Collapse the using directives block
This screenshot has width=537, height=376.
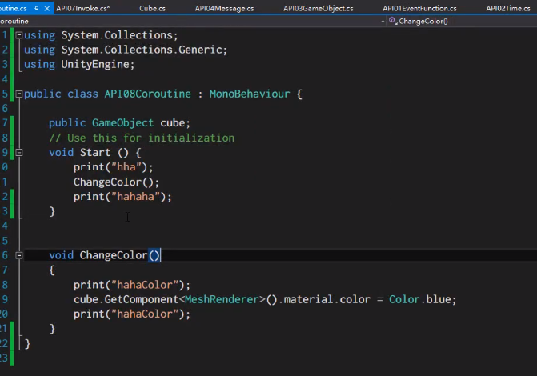[19, 35]
